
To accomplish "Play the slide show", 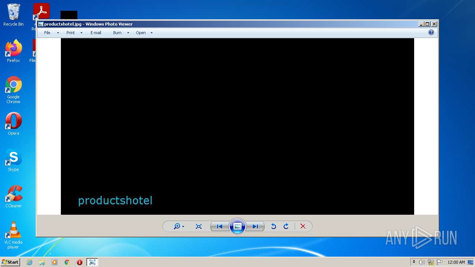I will pyautogui.click(x=237, y=226).
